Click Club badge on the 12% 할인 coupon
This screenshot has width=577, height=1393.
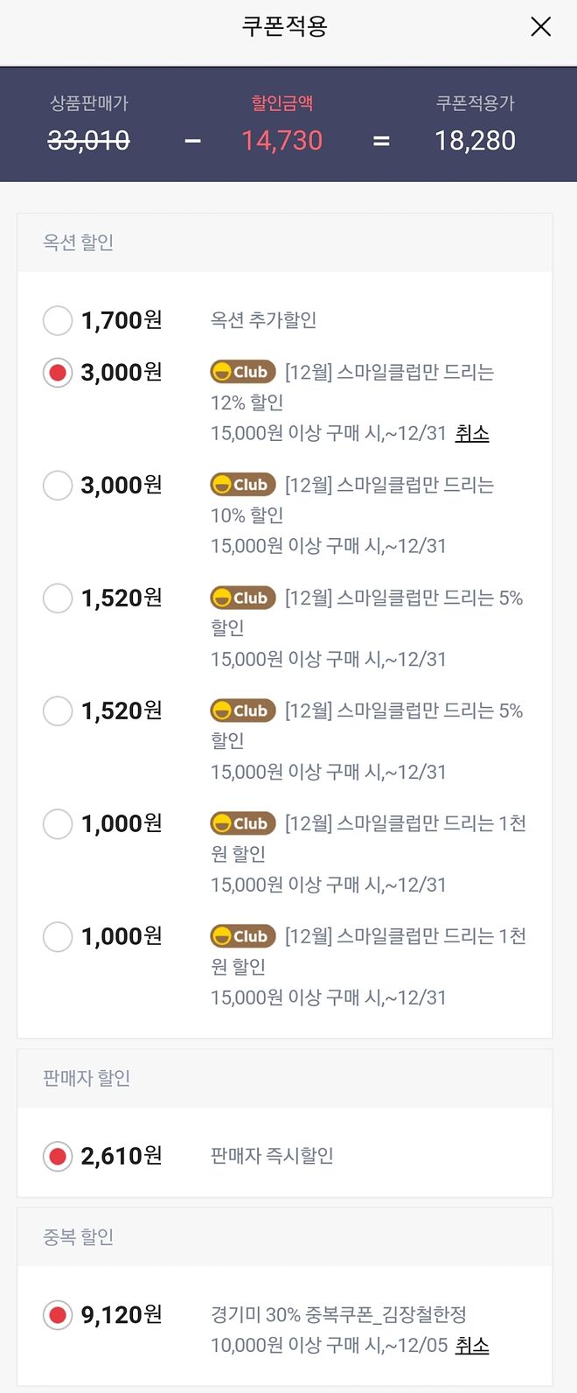242,372
